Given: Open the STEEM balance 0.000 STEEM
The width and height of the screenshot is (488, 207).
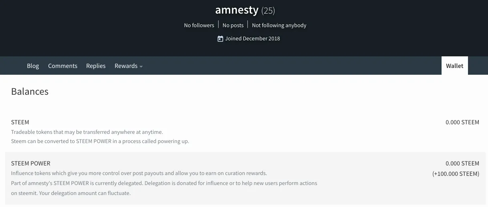Looking at the screenshot, I should tap(462, 122).
